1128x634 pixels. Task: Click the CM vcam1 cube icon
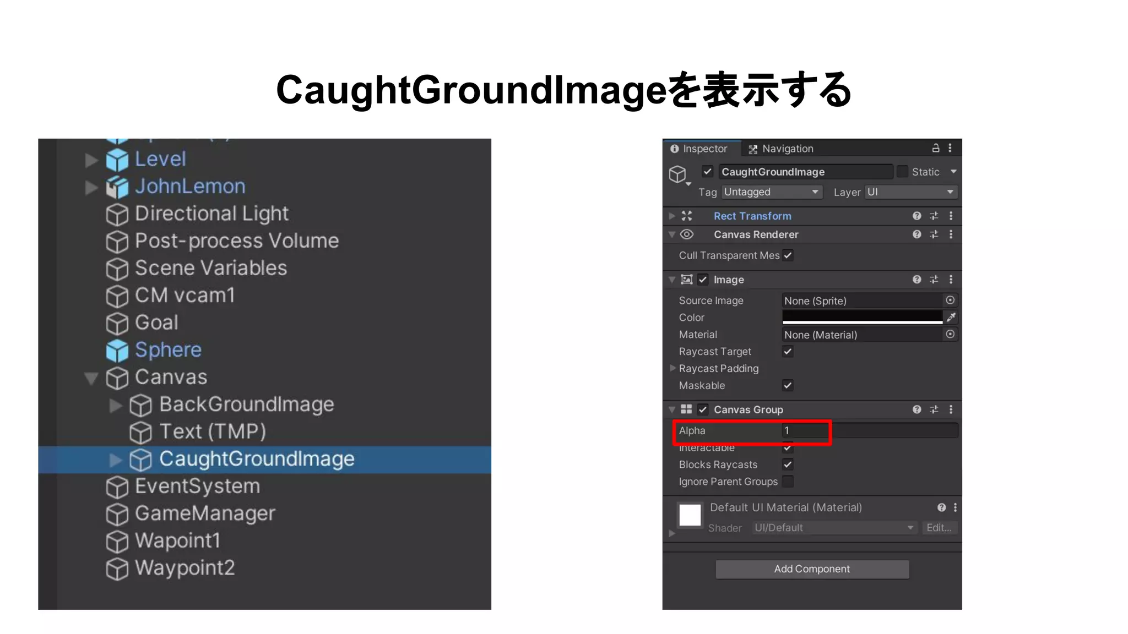tap(117, 296)
